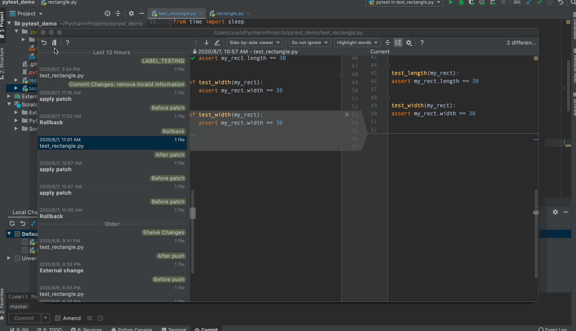Open 8: Services tool window
Screen dimensions: 576x331
[87, 329]
